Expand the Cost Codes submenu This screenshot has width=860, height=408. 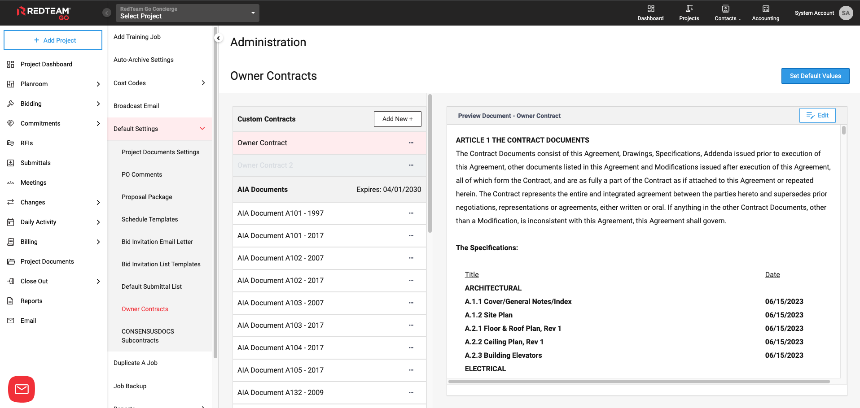coord(203,83)
